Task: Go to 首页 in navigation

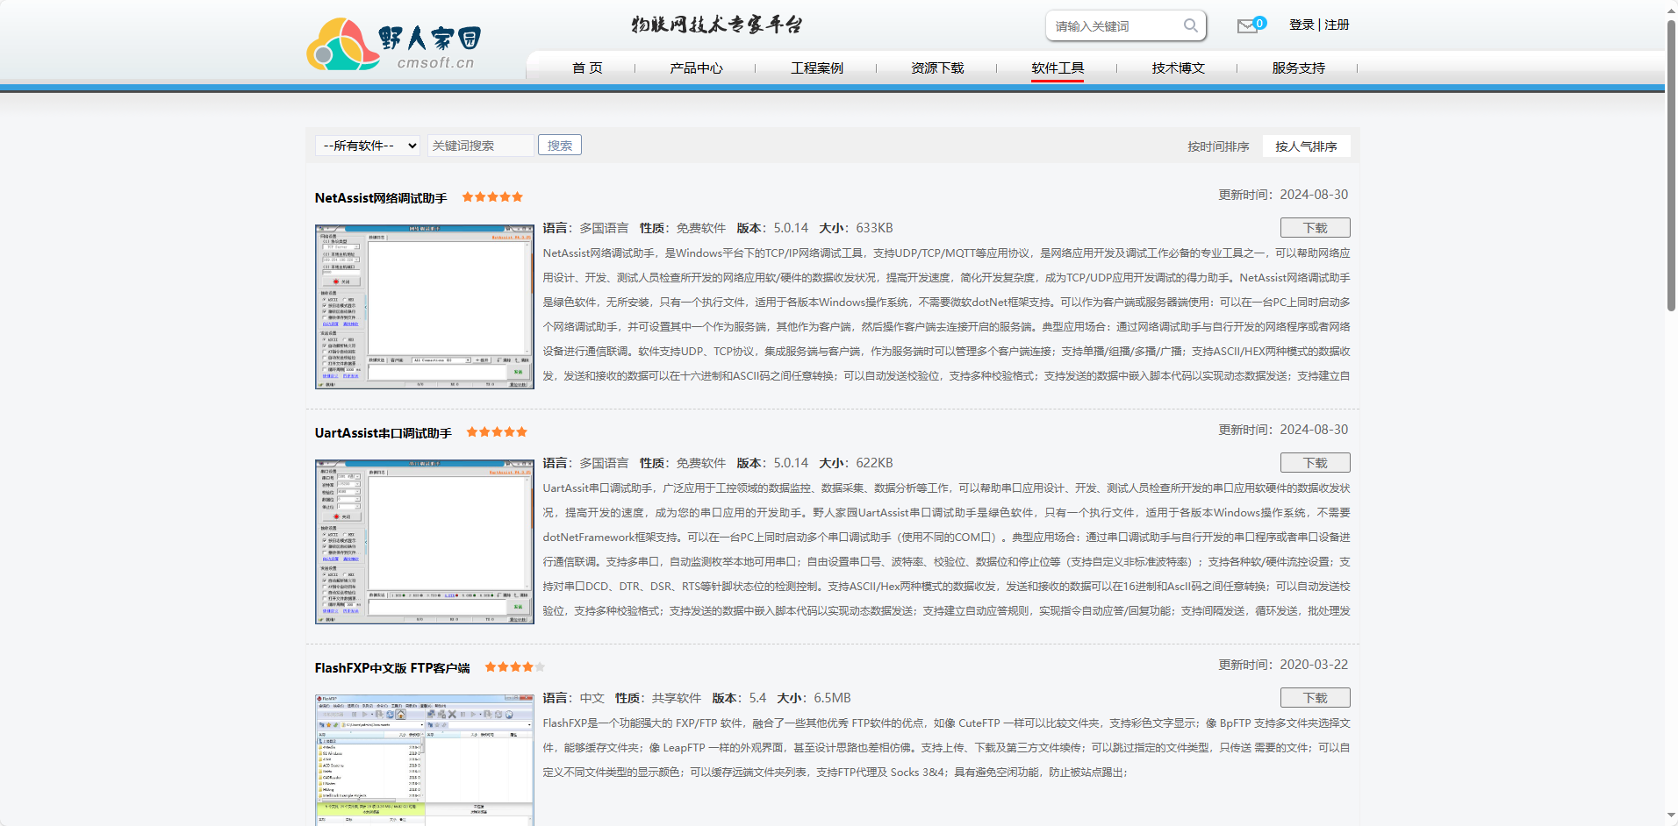Action: (x=587, y=68)
